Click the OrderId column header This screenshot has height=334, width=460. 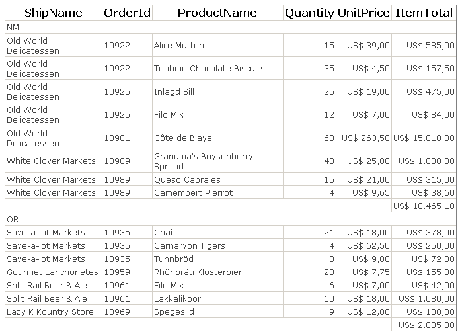[127, 13]
